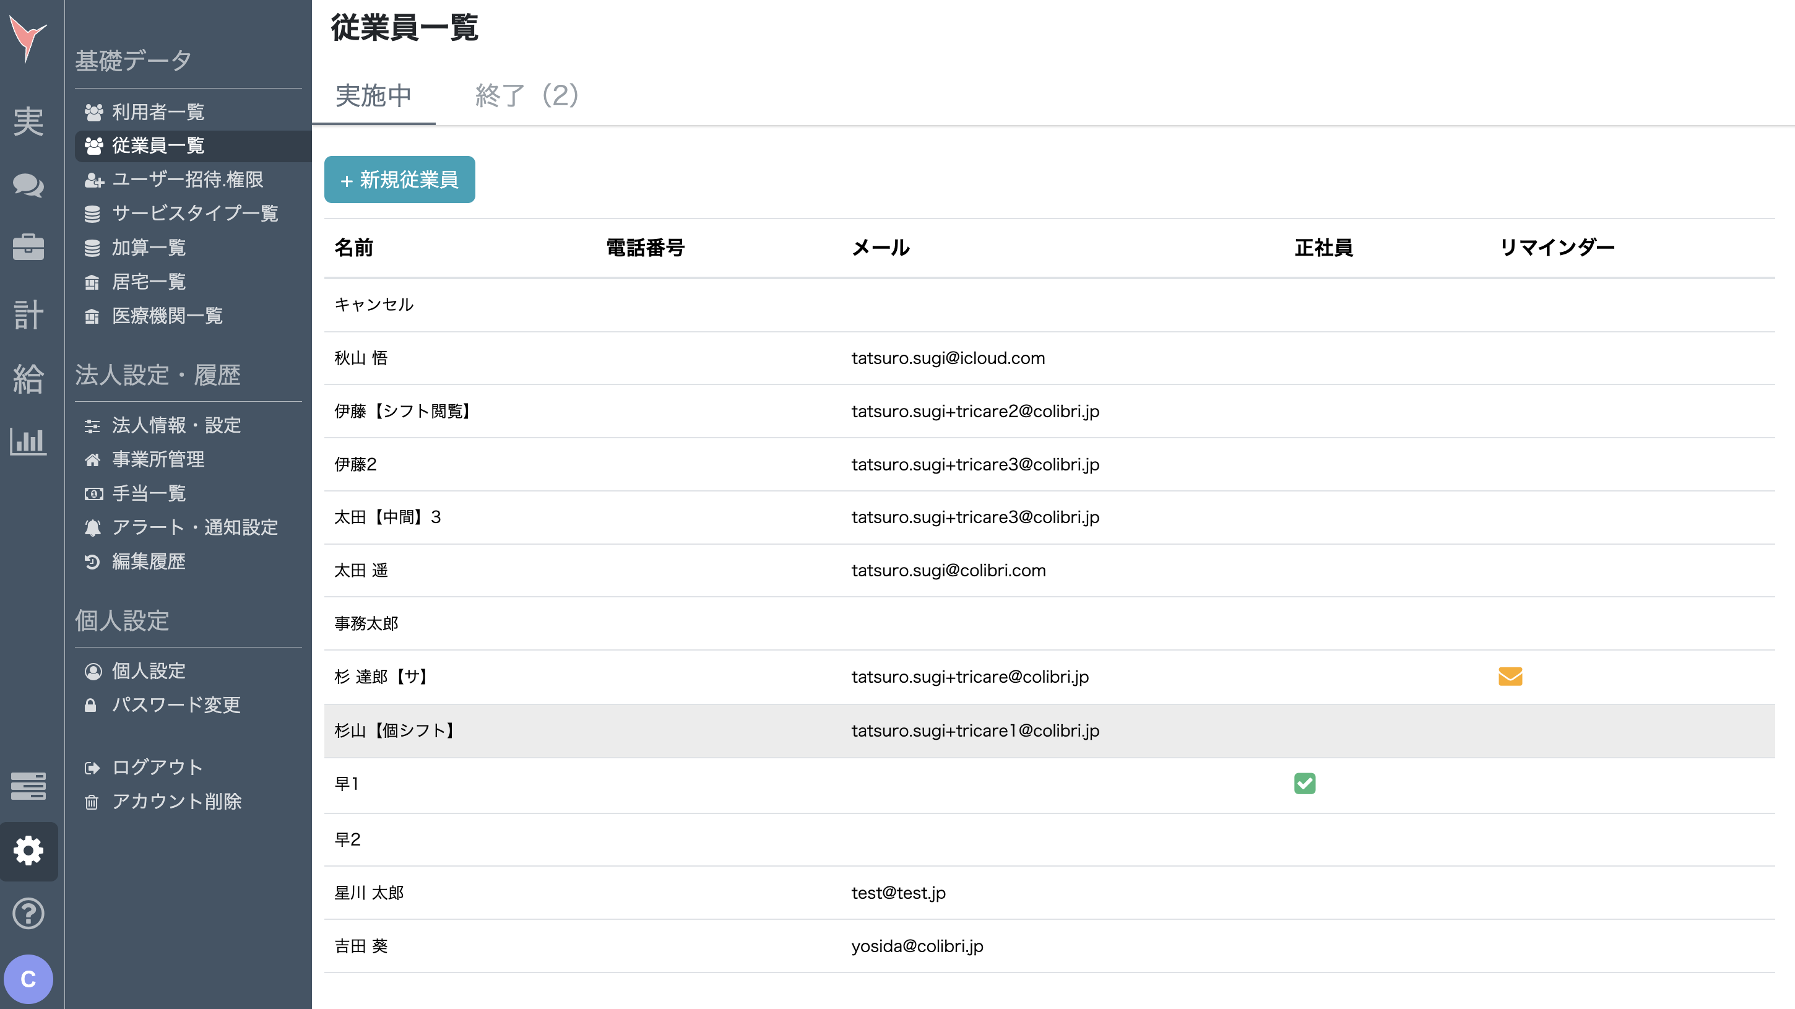Open the purple C user avatar
This screenshot has width=1795, height=1009.
pos(28,979)
